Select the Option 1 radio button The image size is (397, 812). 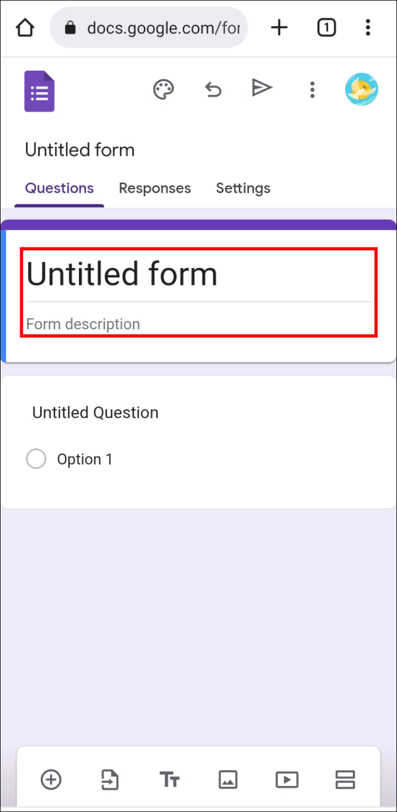point(36,459)
